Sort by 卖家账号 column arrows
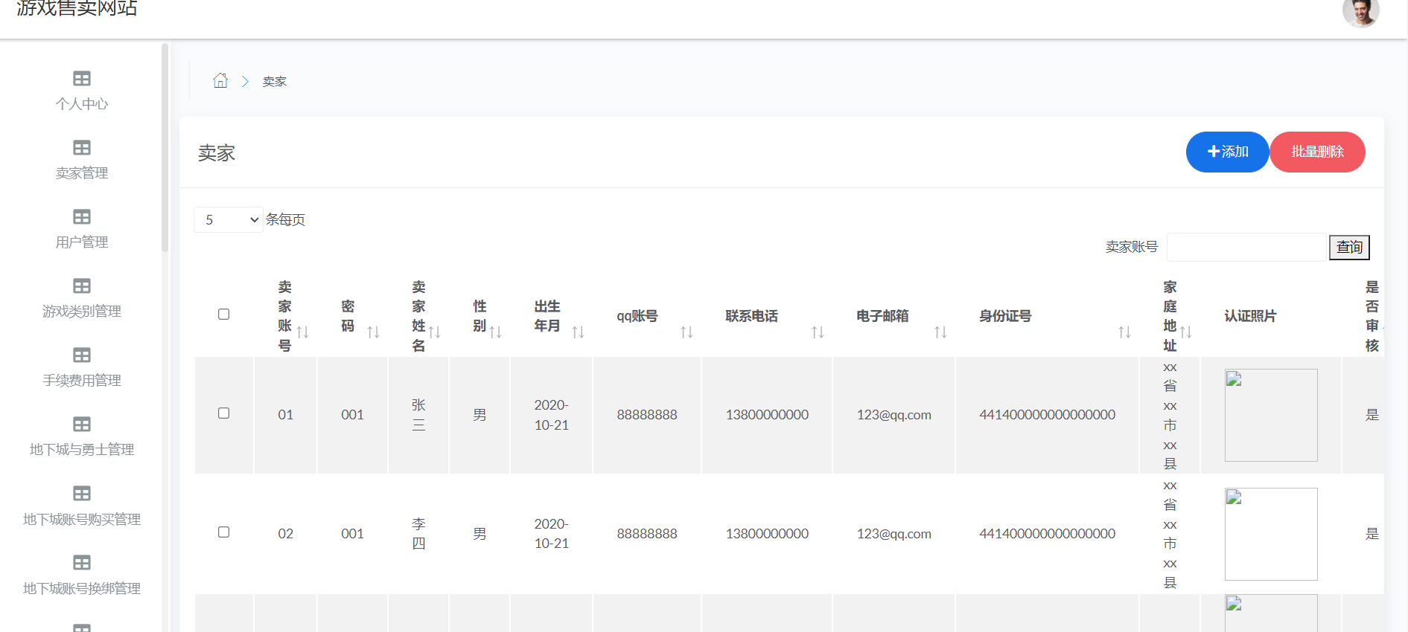 coord(302,332)
